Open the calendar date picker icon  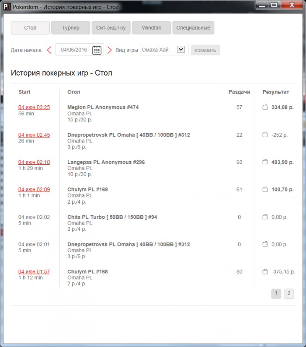(x=97, y=50)
